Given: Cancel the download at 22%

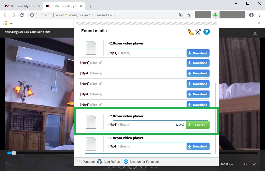Looking at the screenshot, I should [x=198, y=125].
